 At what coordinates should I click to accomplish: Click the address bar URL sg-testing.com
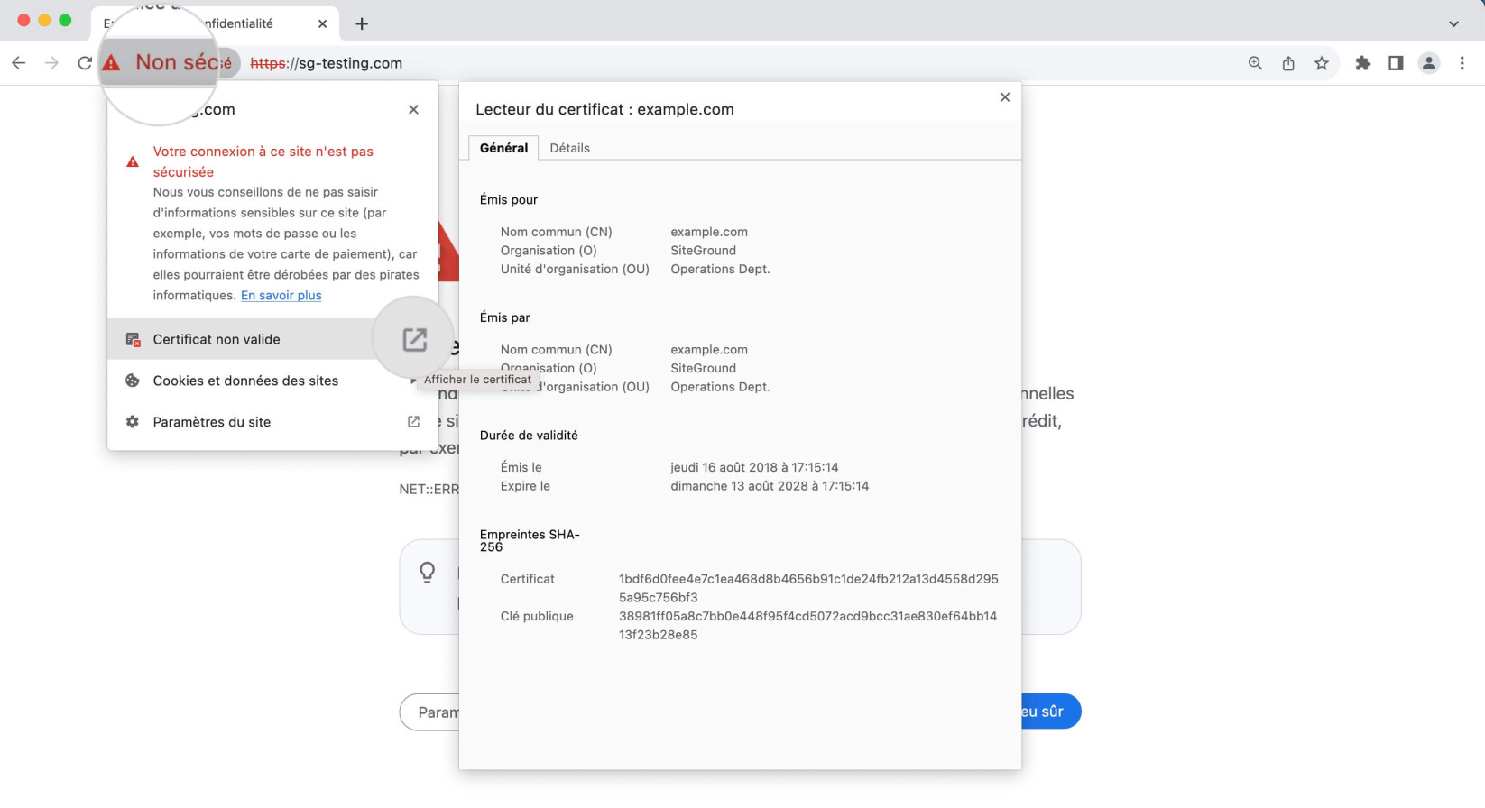point(326,63)
